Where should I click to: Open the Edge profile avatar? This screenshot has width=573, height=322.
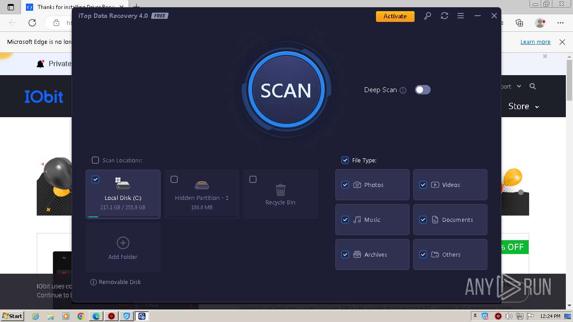click(x=540, y=23)
